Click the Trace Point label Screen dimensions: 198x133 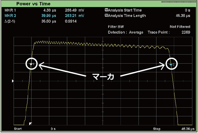(159, 32)
